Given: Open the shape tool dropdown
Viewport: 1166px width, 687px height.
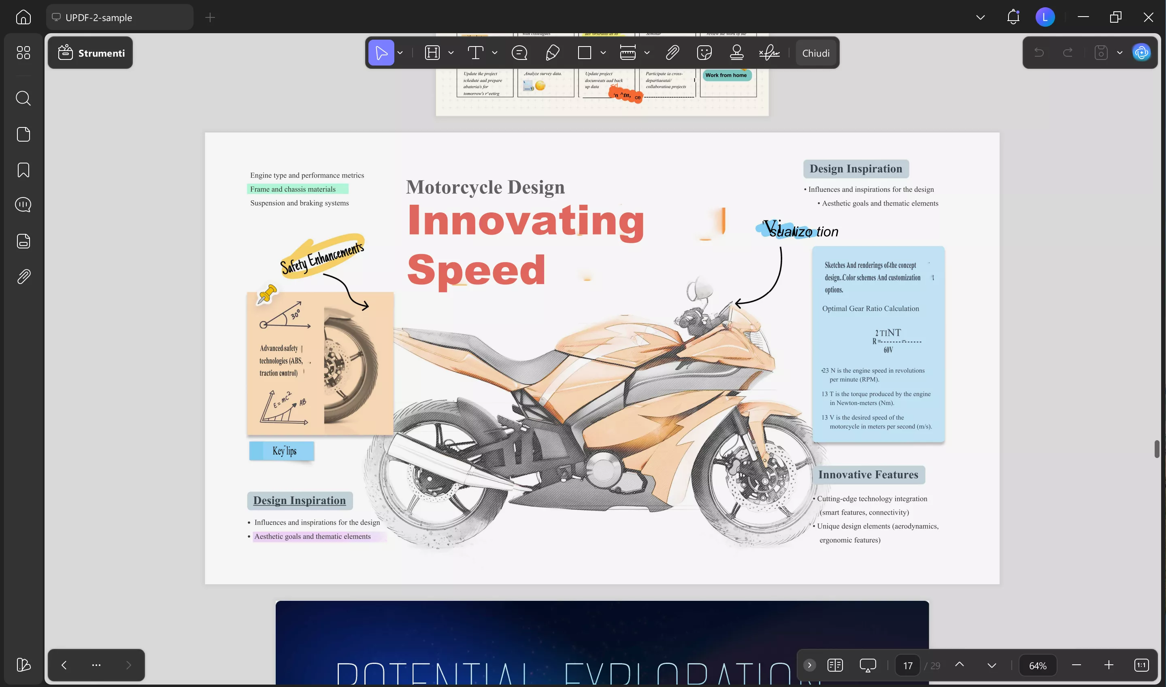Looking at the screenshot, I should click(603, 52).
